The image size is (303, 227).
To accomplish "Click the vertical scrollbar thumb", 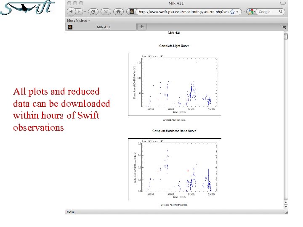I will point(286,36).
